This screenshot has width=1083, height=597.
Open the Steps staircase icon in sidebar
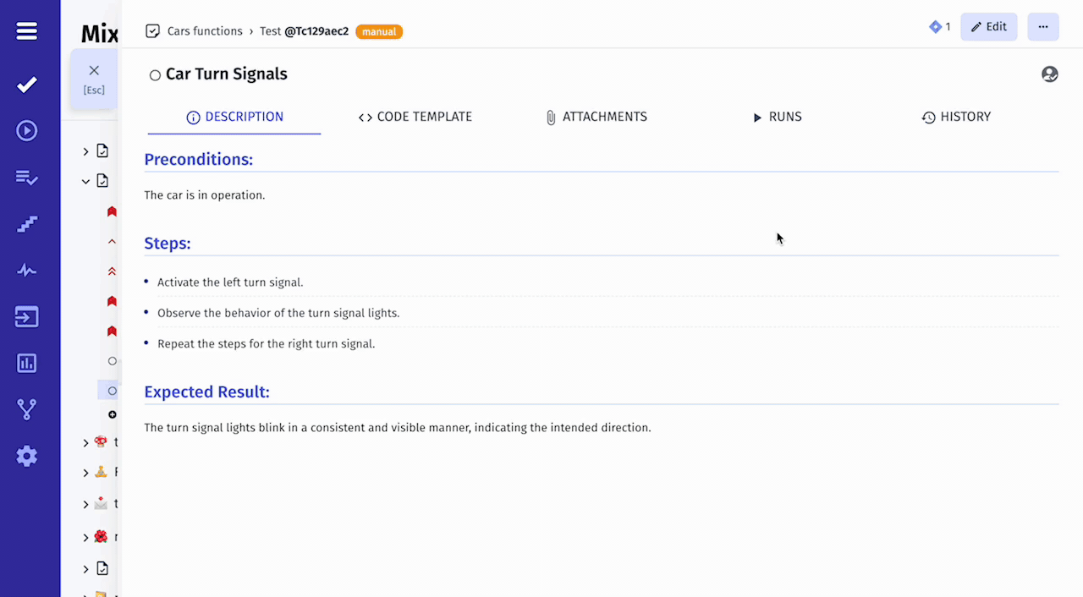27,224
